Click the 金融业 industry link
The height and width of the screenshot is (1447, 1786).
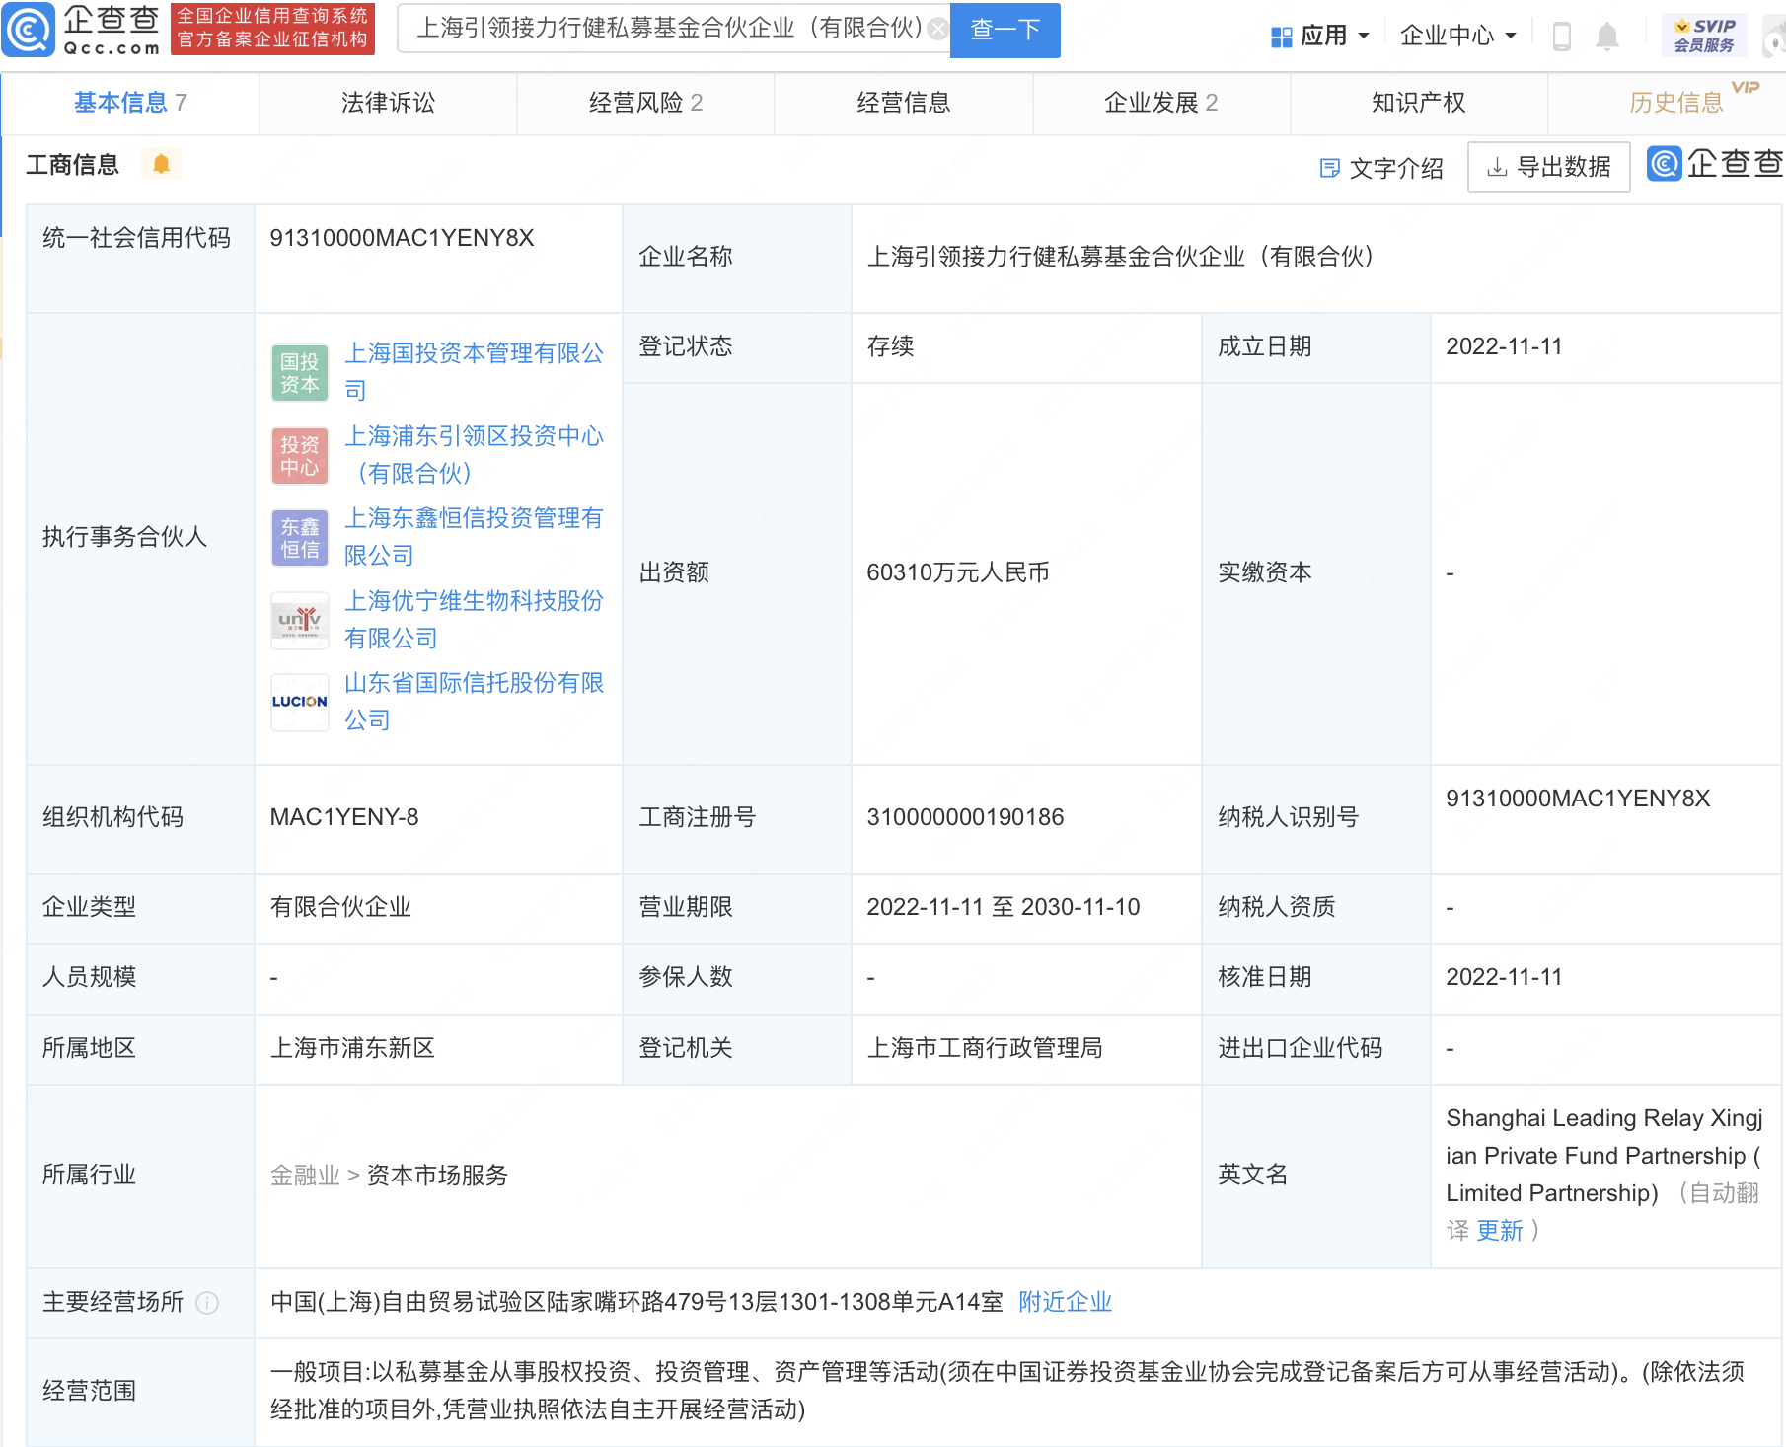pyautogui.click(x=305, y=1175)
